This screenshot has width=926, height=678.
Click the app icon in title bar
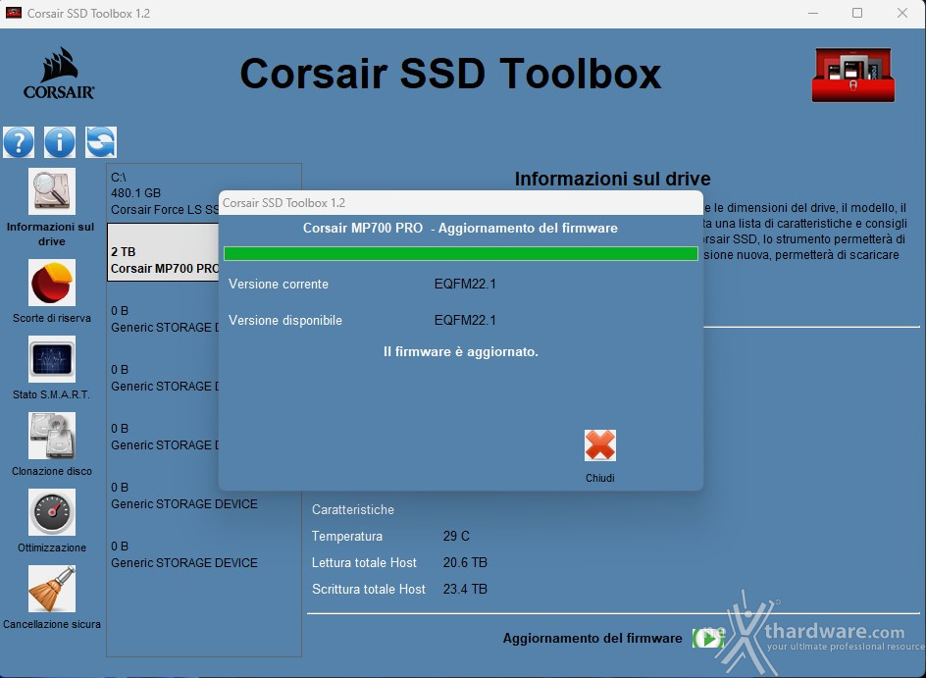[x=14, y=13]
